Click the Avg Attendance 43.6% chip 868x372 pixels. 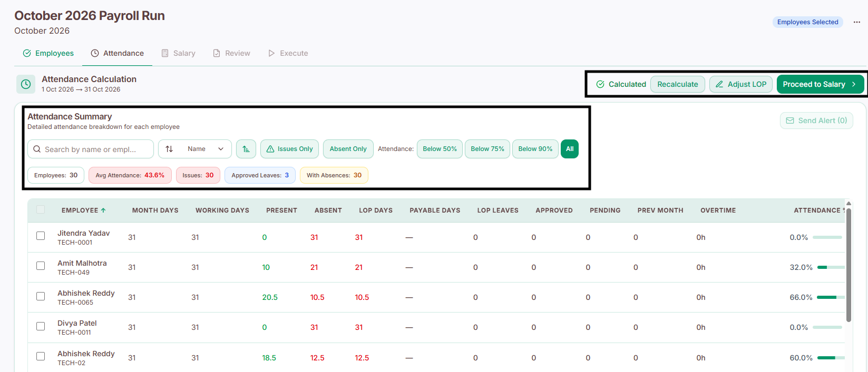[130, 175]
